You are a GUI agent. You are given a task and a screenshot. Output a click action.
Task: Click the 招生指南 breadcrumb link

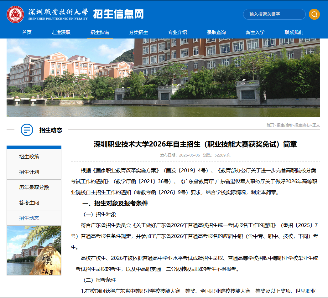(x=284, y=125)
